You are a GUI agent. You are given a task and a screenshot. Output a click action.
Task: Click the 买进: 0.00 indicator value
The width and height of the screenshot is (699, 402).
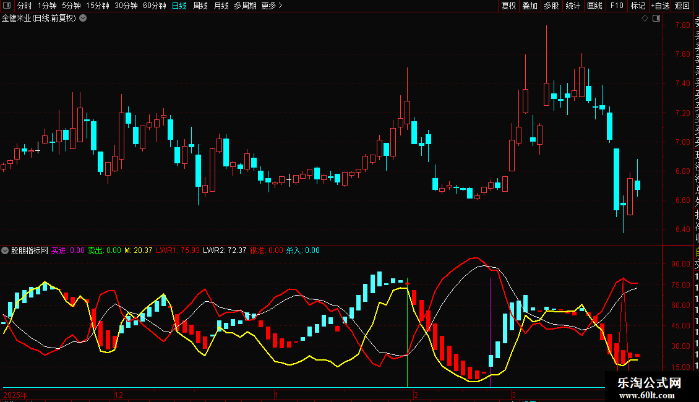click(68, 250)
